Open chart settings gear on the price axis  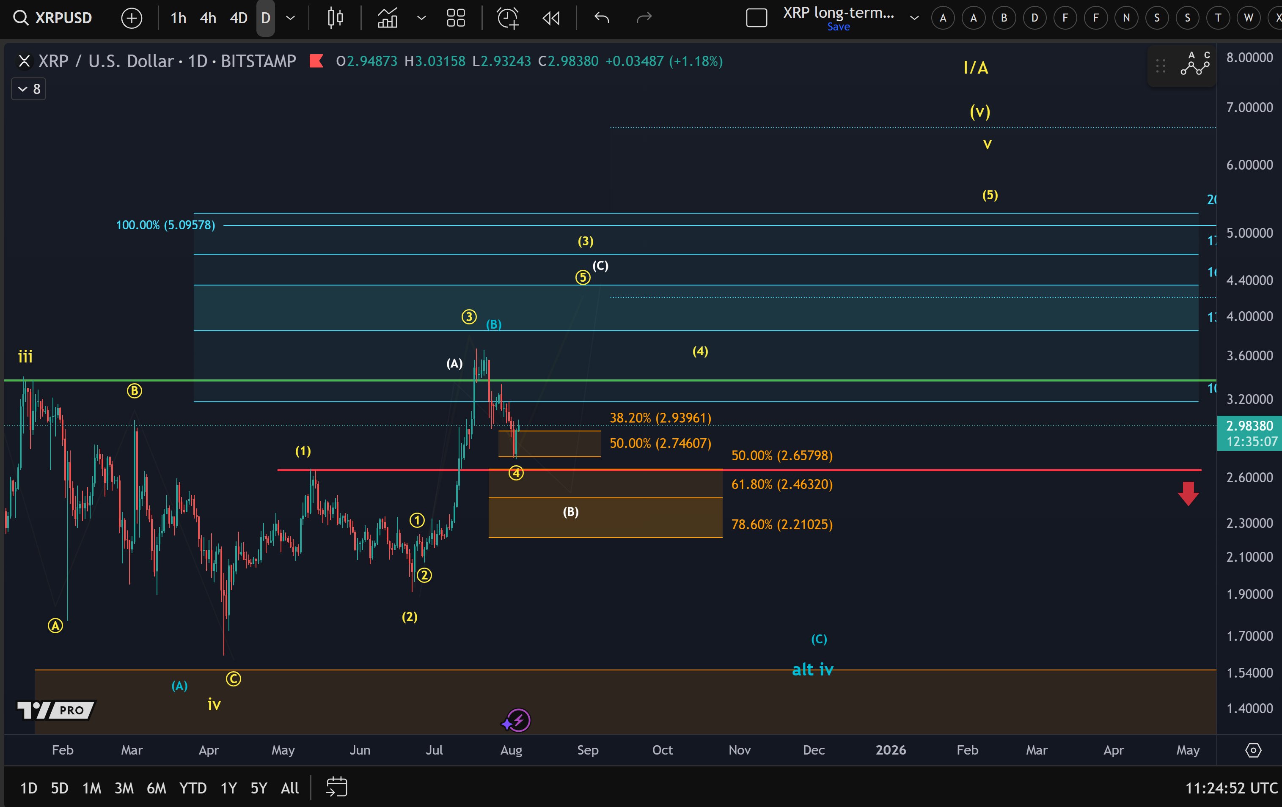click(1253, 750)
